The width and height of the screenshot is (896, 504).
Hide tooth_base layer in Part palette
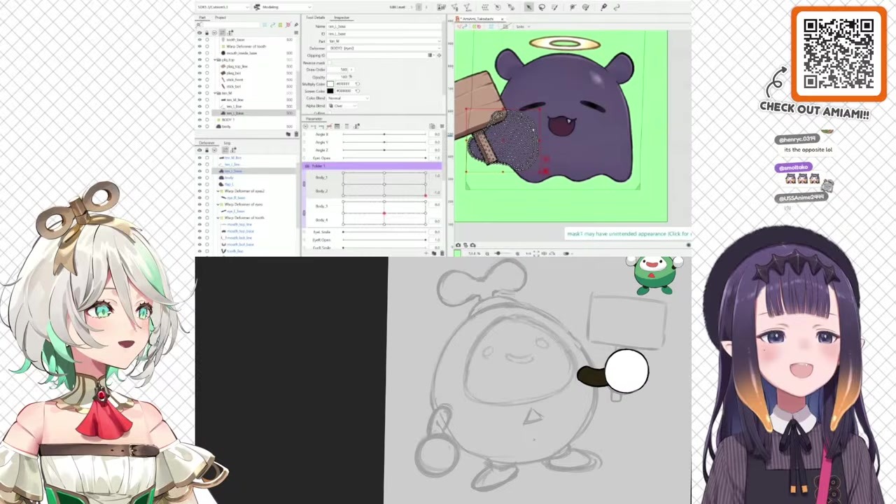pyautogui.click(x=199, y=40)
